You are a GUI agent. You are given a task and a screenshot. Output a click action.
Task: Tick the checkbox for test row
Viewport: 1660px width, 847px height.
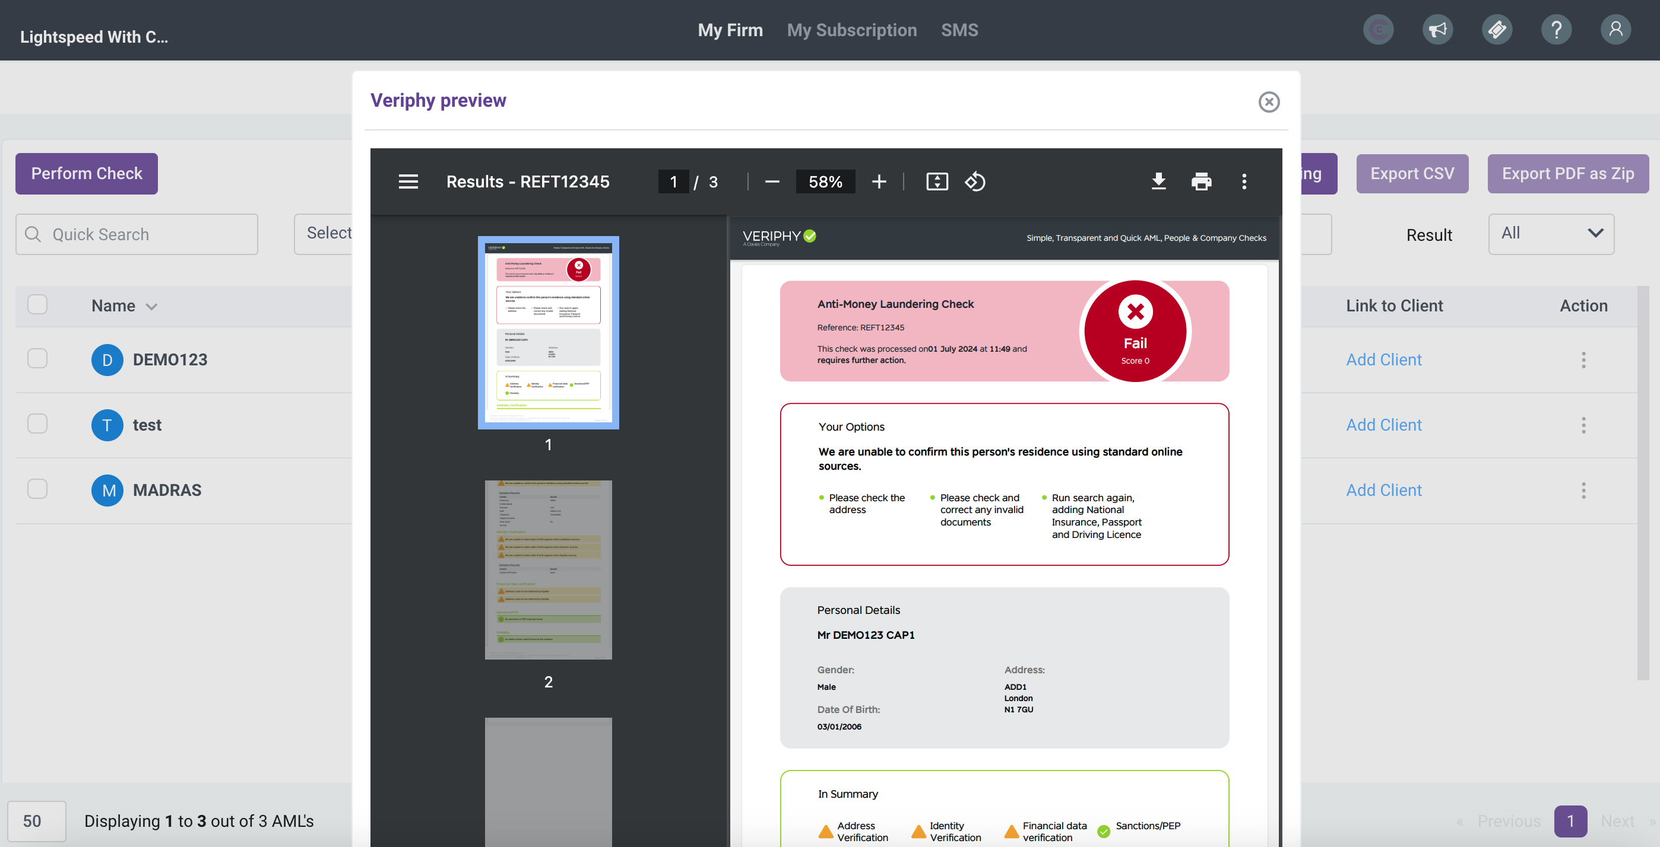click(37, 423)
